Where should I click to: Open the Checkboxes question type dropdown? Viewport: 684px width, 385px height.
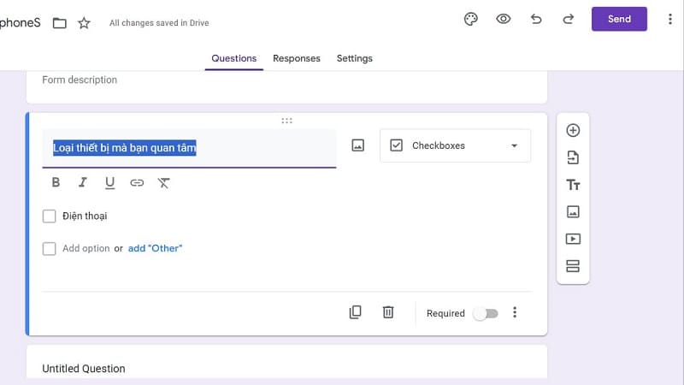point(455,145)
